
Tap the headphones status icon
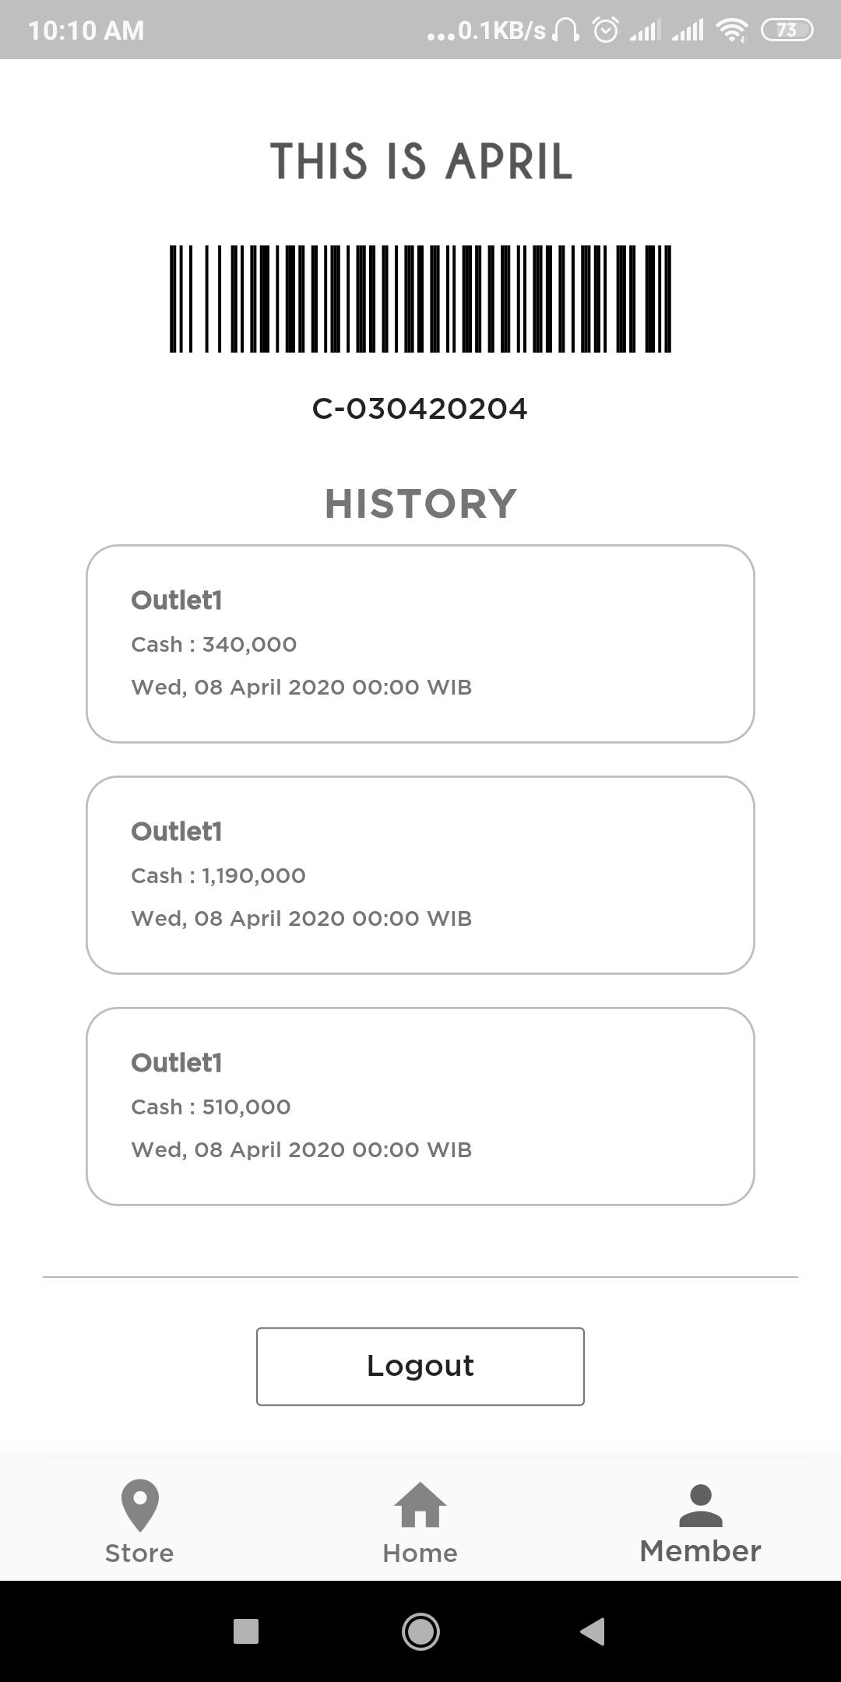click(565, 30)
